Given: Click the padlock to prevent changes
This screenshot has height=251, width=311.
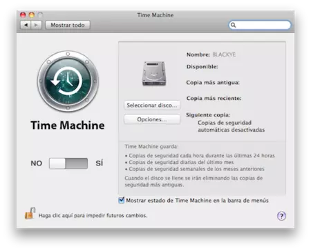Looking at the screenshot, I should [30, 213].
